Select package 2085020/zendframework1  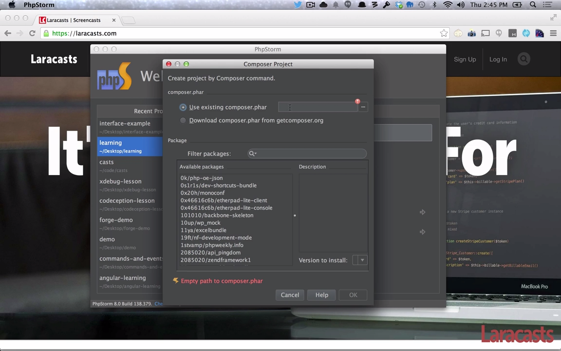[215, 260]
